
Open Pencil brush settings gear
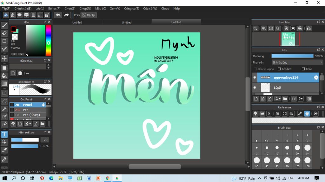coord(43,105)
